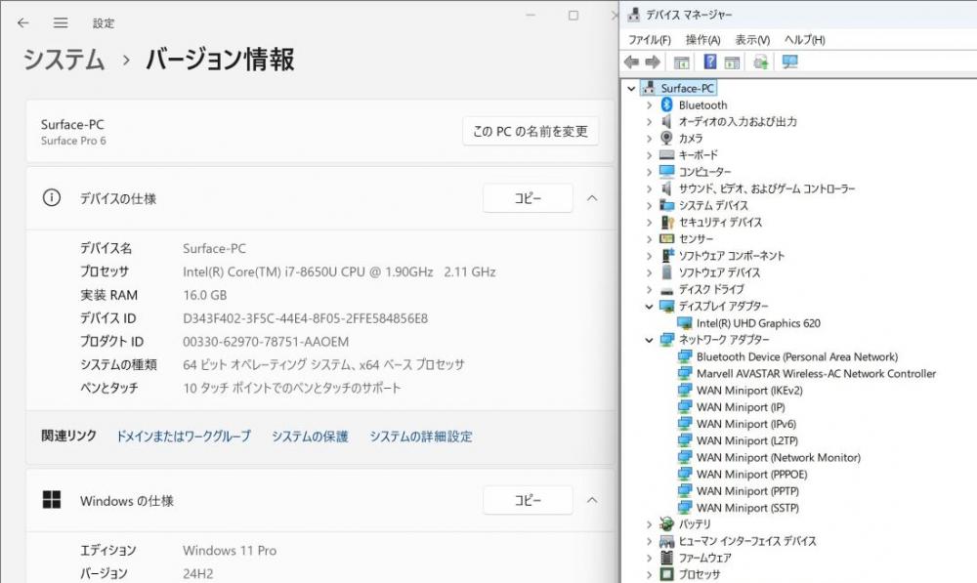The image size is (977, 583).
Task: Click the ヒューマン インターフェイス デバイス icon
Action: coord(666,541)
